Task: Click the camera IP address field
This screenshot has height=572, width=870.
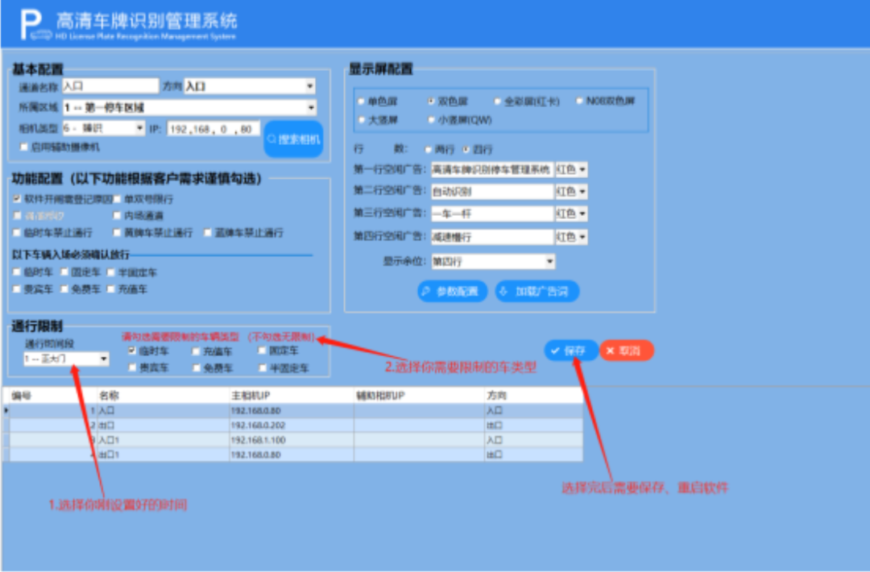Action: pyautogui.click(x=213, y=129)
